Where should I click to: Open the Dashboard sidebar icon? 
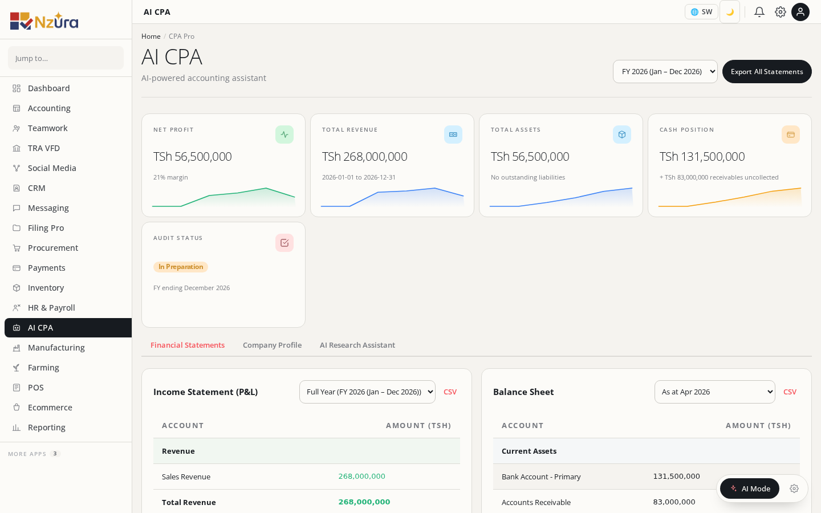click(x=17, y=88)
